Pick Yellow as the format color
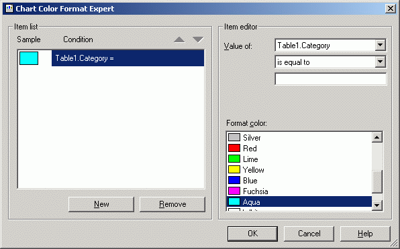The image size is (400, 249). [x=299, y=170]
